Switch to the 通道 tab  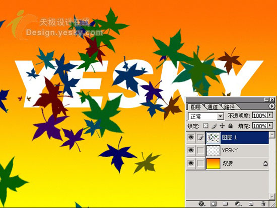(x=213, y=107)
